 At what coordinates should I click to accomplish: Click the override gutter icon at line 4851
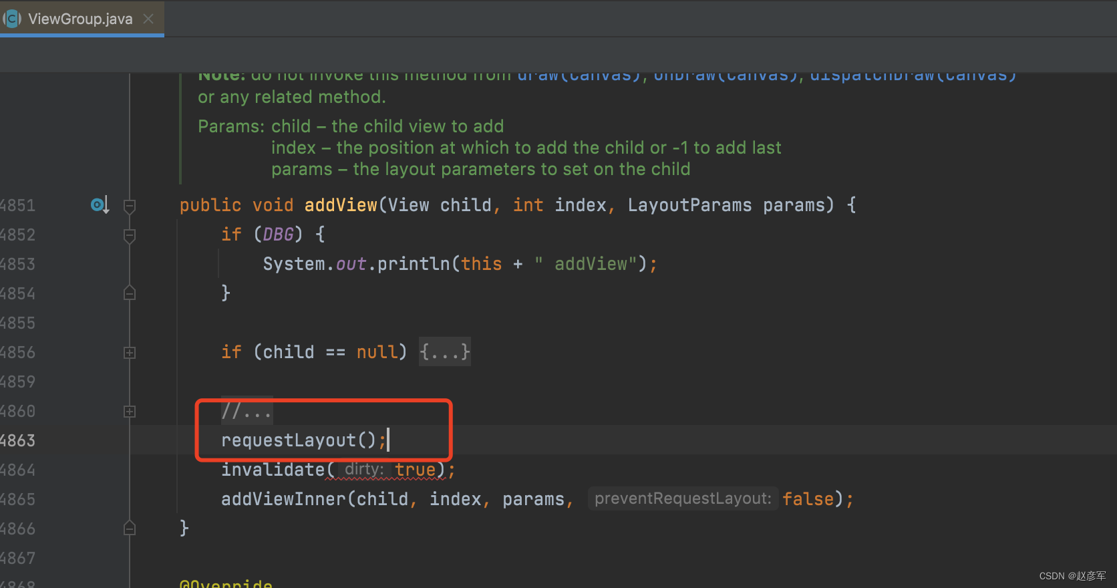[100, 204]
